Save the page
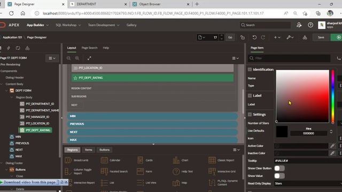 (x=321, y=37)
